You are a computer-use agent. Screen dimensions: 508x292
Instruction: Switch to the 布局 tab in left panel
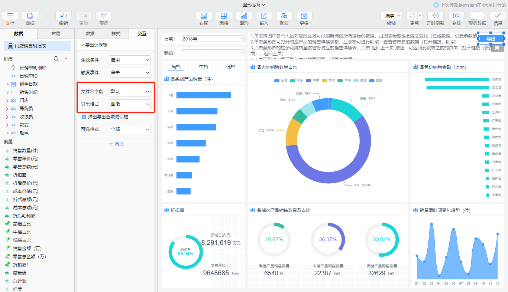(56, 34)
